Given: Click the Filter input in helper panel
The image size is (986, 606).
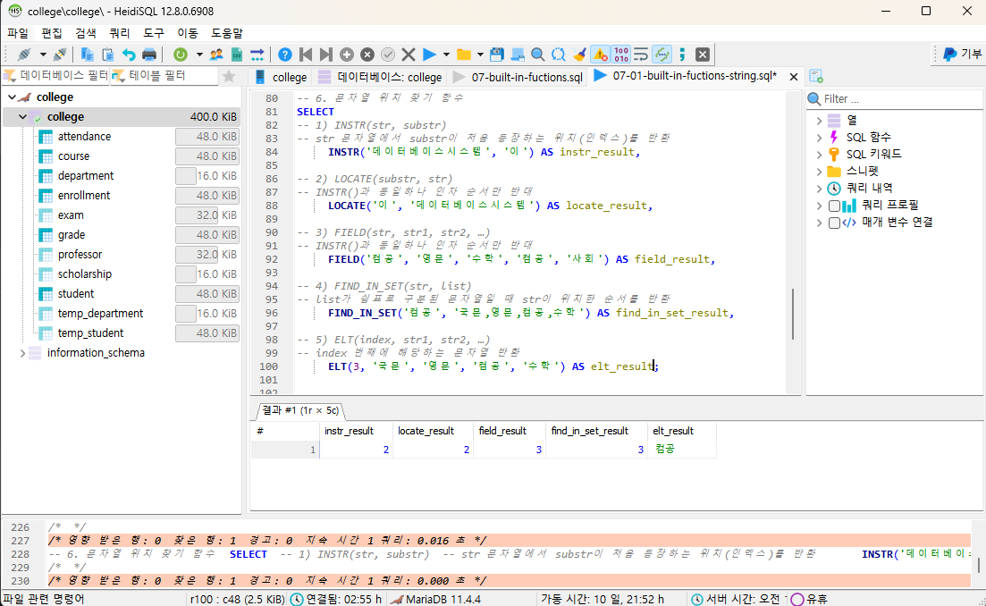Looking at the screenshot, I should point(899,98).
